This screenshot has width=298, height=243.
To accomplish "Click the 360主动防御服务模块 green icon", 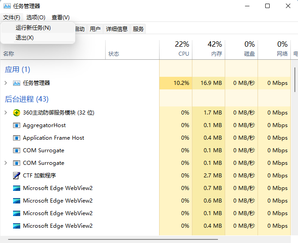I will pyautogui.click(x=17, y=113).
